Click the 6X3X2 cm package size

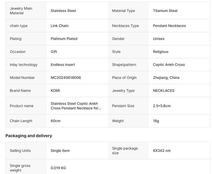point(162,151)
